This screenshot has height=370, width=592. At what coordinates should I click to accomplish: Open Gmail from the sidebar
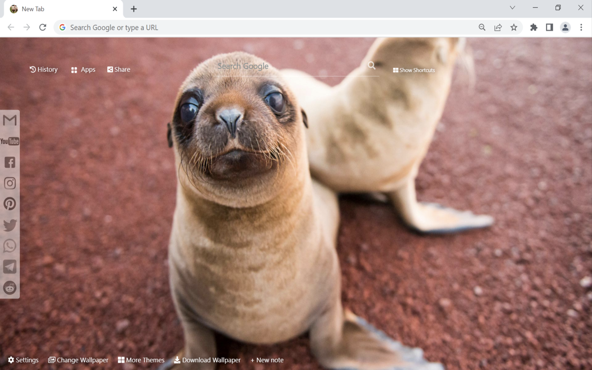(x=10, y=120)
